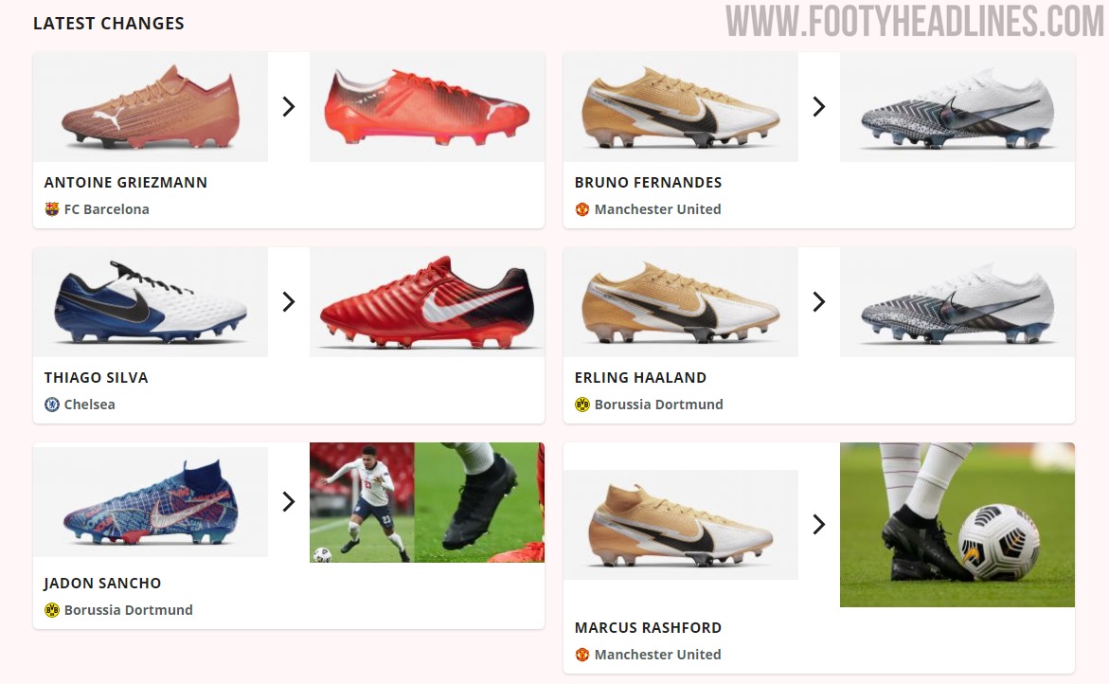Viewport: 1109px width, 684px height.
Task: Click Manchester United crest under Bruno Fernandes
Action: (x=582, y=209)
